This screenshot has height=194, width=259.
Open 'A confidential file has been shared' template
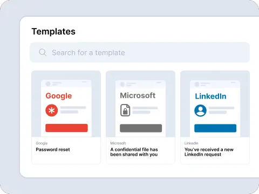134,152
